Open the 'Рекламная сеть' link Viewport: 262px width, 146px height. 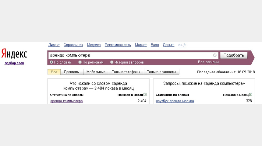pyautogui.click(x=118, y=45)
